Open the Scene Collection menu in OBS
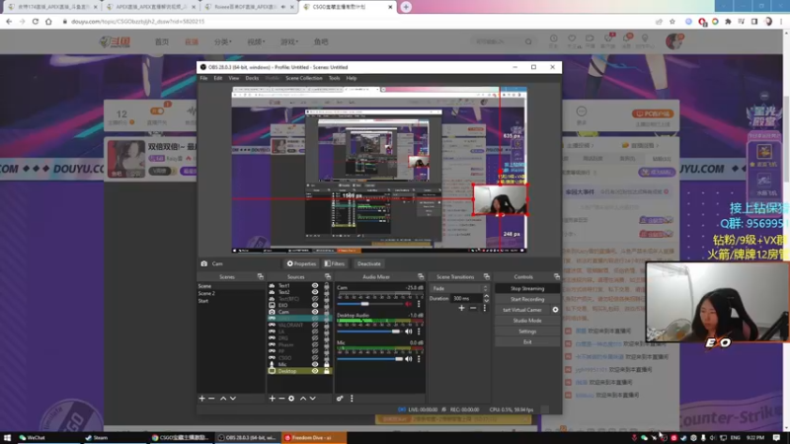 [304, 78]
